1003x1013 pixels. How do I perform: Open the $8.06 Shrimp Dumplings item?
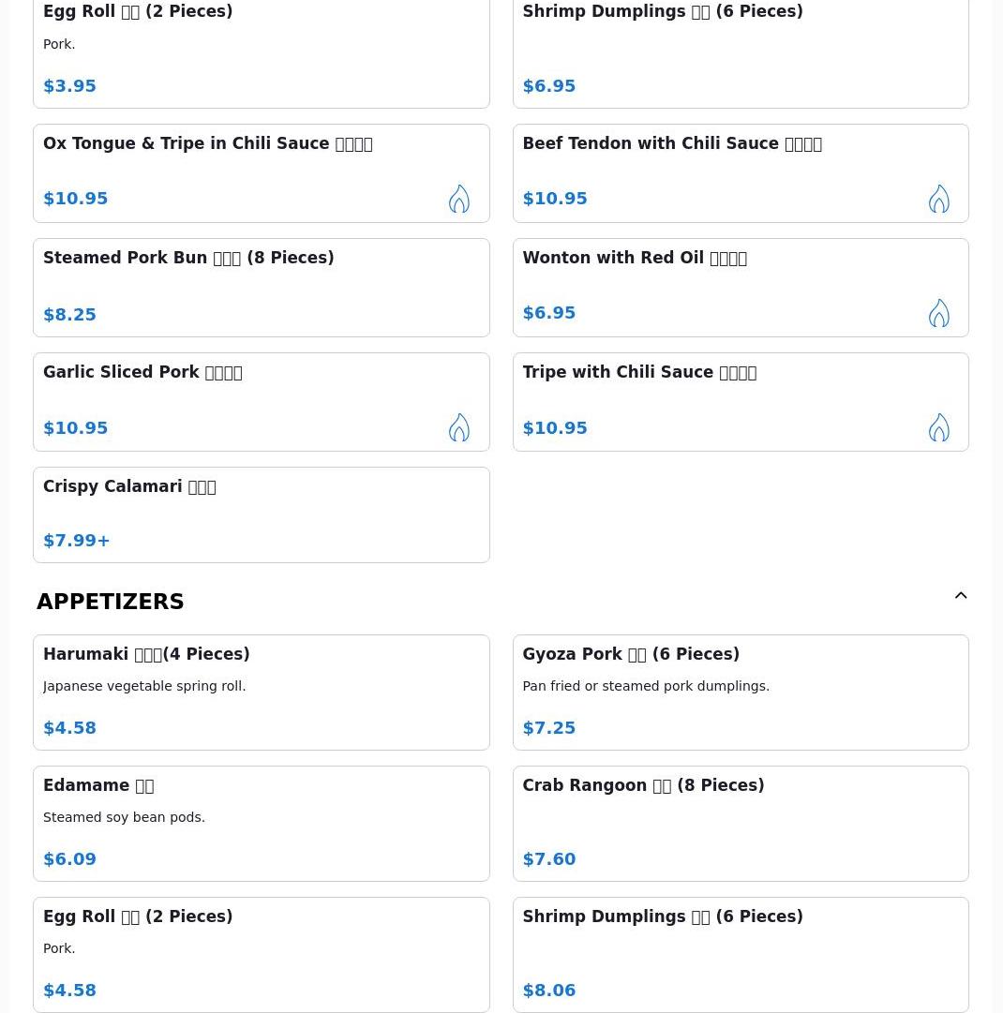pos(740,954)
